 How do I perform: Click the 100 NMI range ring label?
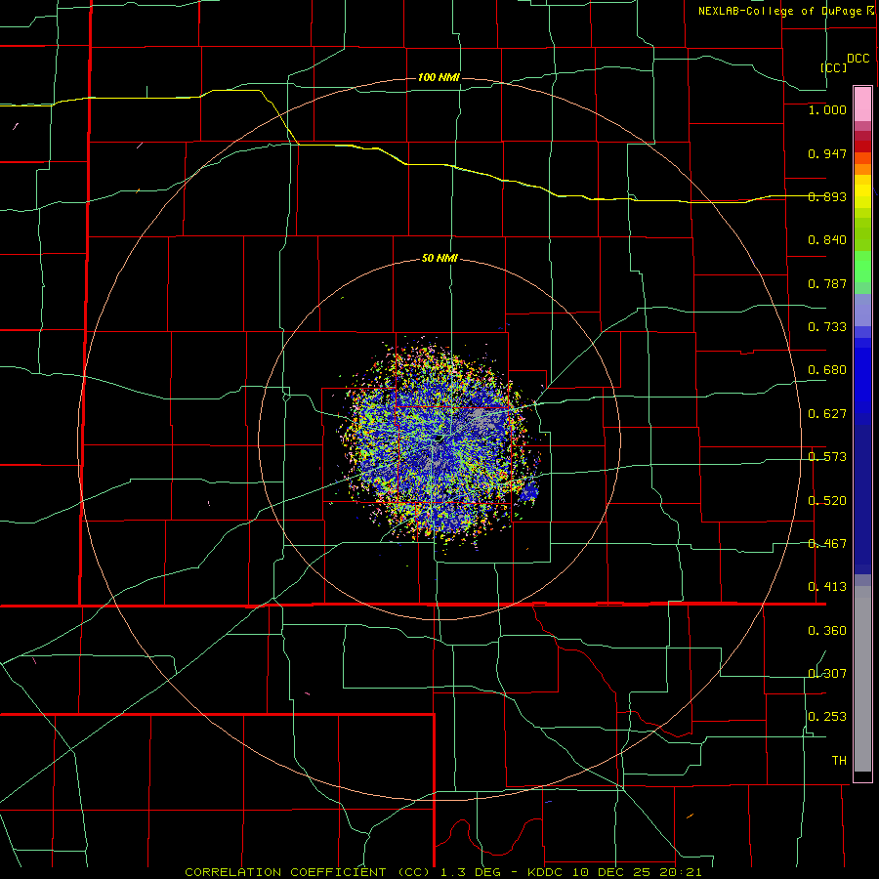point(439,77)
